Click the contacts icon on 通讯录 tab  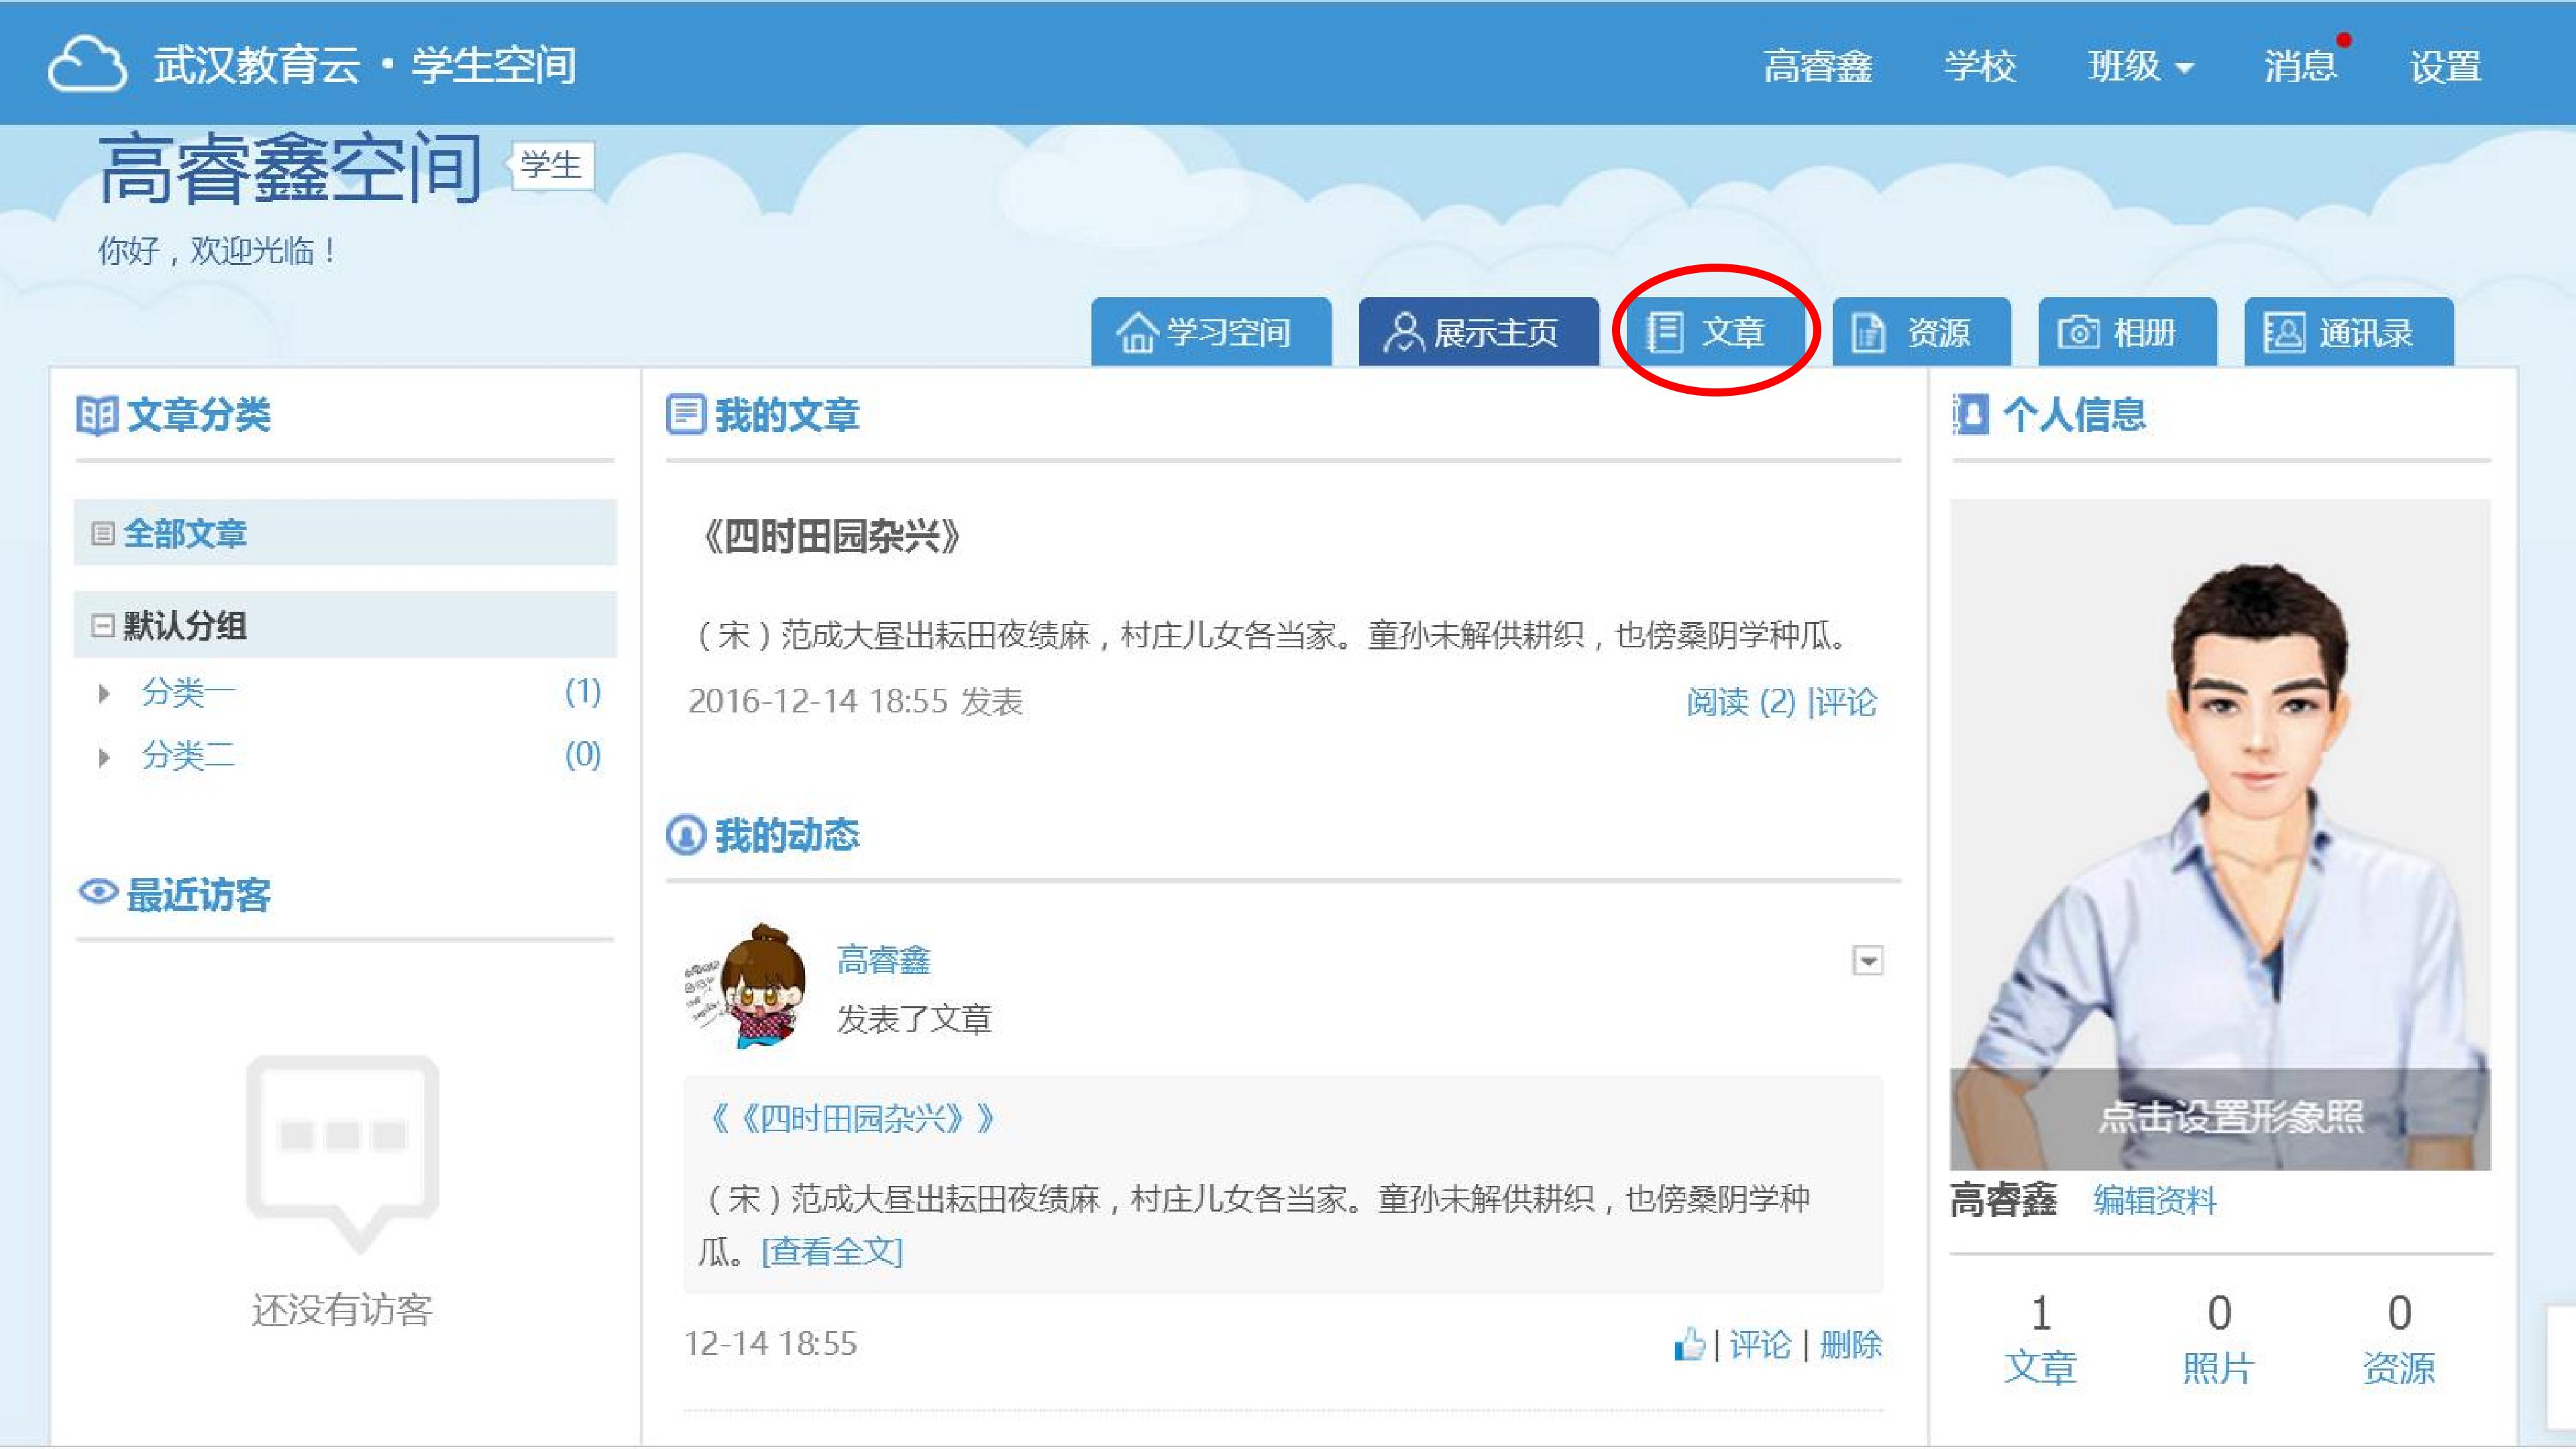(2284, 333)
